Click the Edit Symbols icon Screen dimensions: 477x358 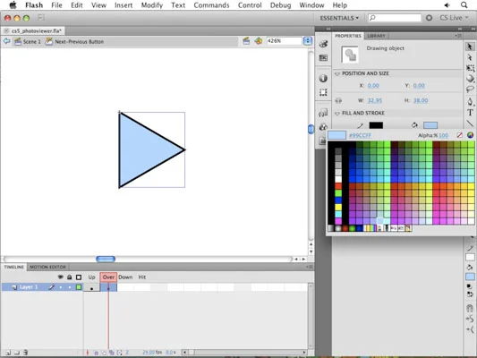point(259,41)
